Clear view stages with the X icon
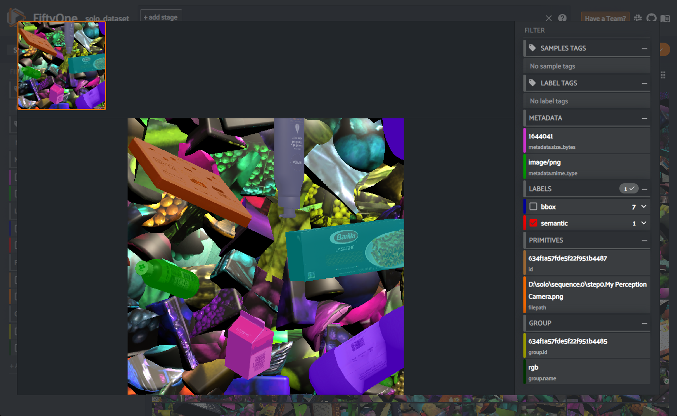Screen dimensions: 677x416 point(549,18)
